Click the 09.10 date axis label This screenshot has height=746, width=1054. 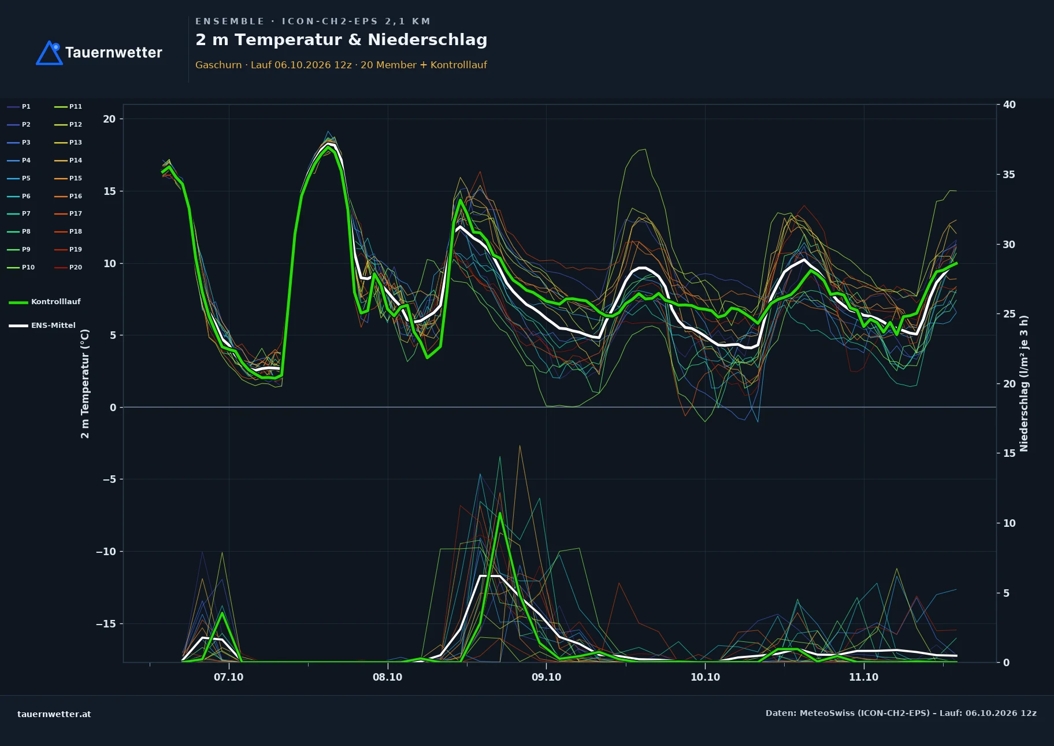tap(546, 677)
